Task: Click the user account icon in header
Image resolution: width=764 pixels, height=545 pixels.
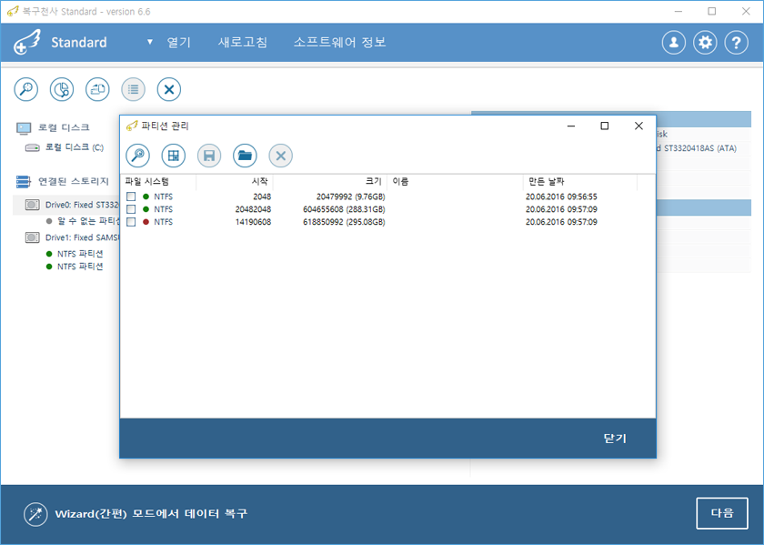Action: point(673,43)
